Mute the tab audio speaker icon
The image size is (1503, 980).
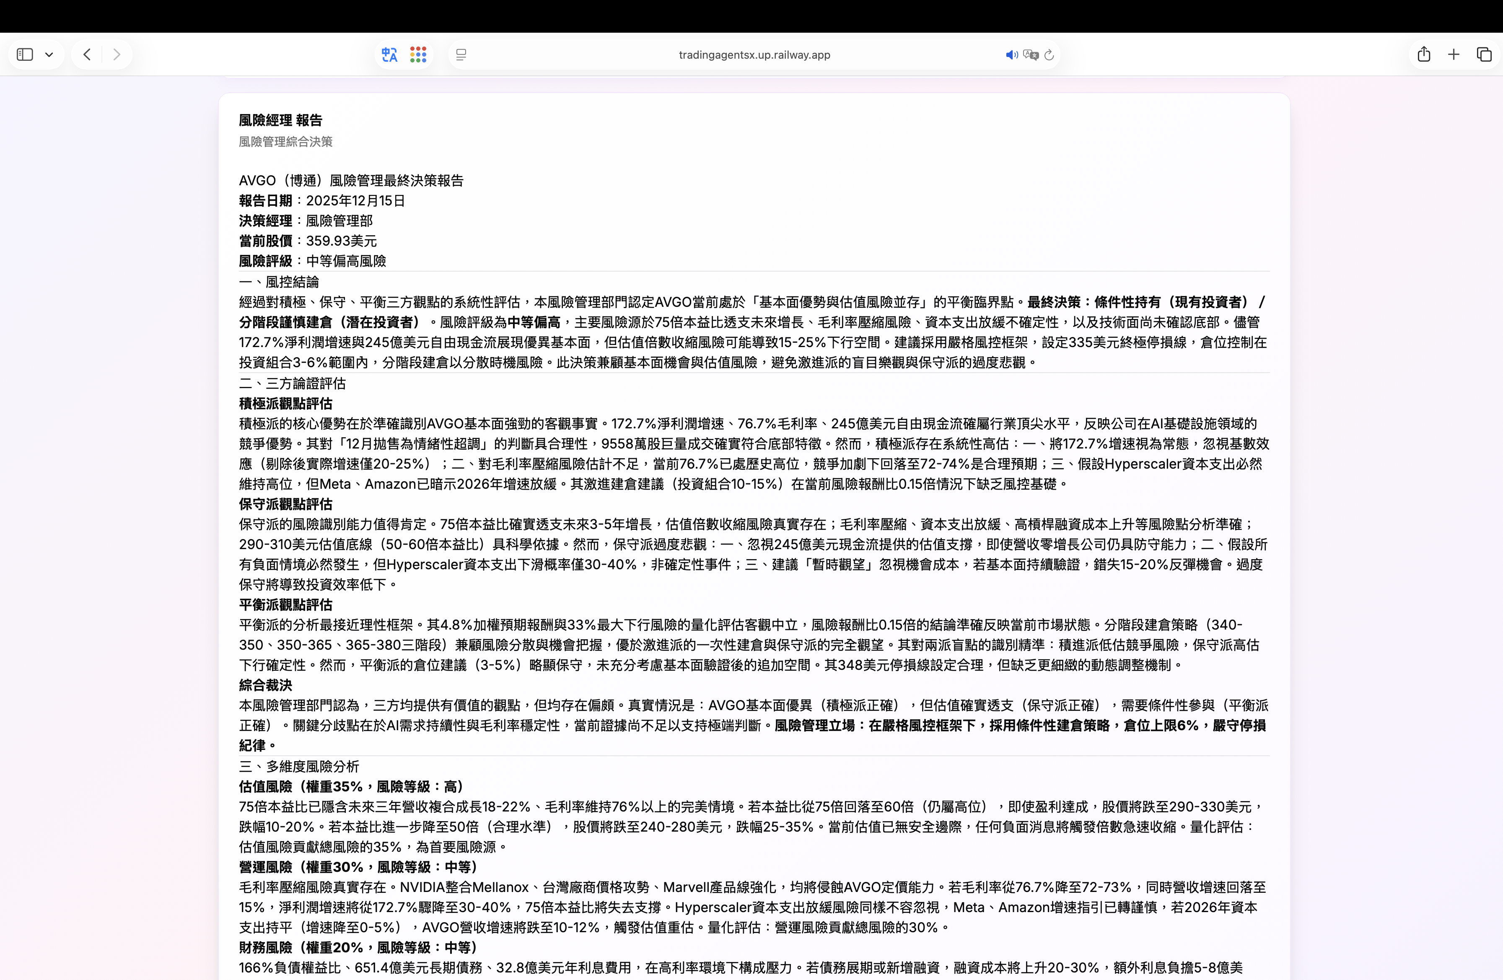coord(1012,55)
